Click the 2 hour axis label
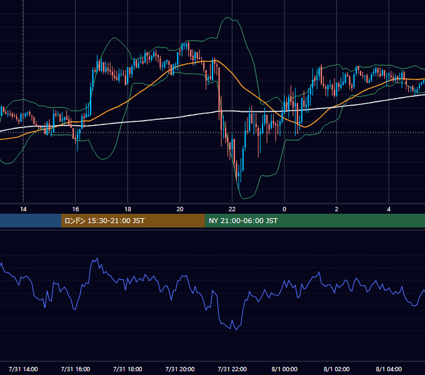 click(x=337, y=209)
